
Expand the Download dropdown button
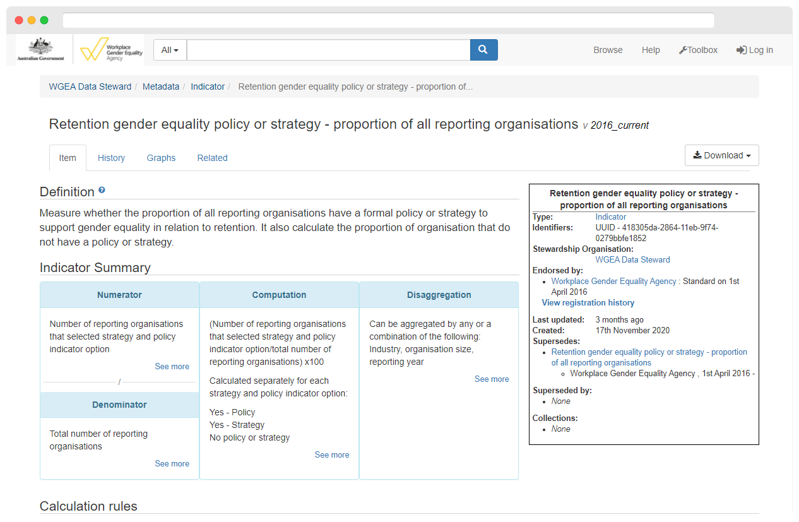tap(721, 155)
